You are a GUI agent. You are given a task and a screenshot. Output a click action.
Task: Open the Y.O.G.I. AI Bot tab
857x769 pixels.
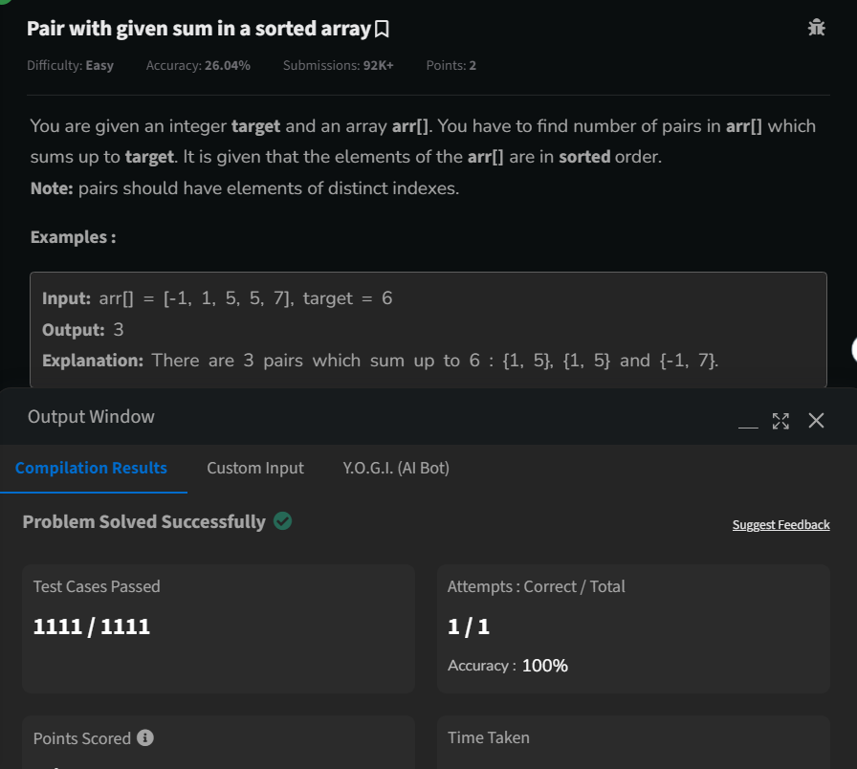tap(394, 468)
